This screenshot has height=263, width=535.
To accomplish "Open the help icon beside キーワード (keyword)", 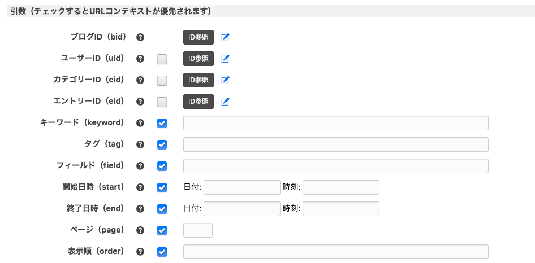I will click(140, 123).
